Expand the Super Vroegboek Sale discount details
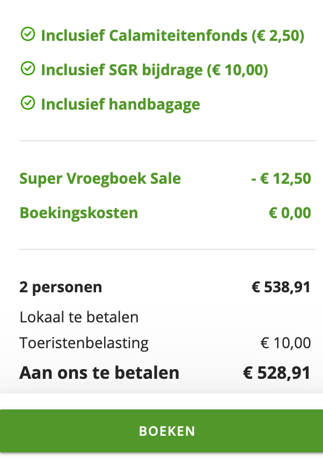The image size is (323, 461). tap(100, 178)
